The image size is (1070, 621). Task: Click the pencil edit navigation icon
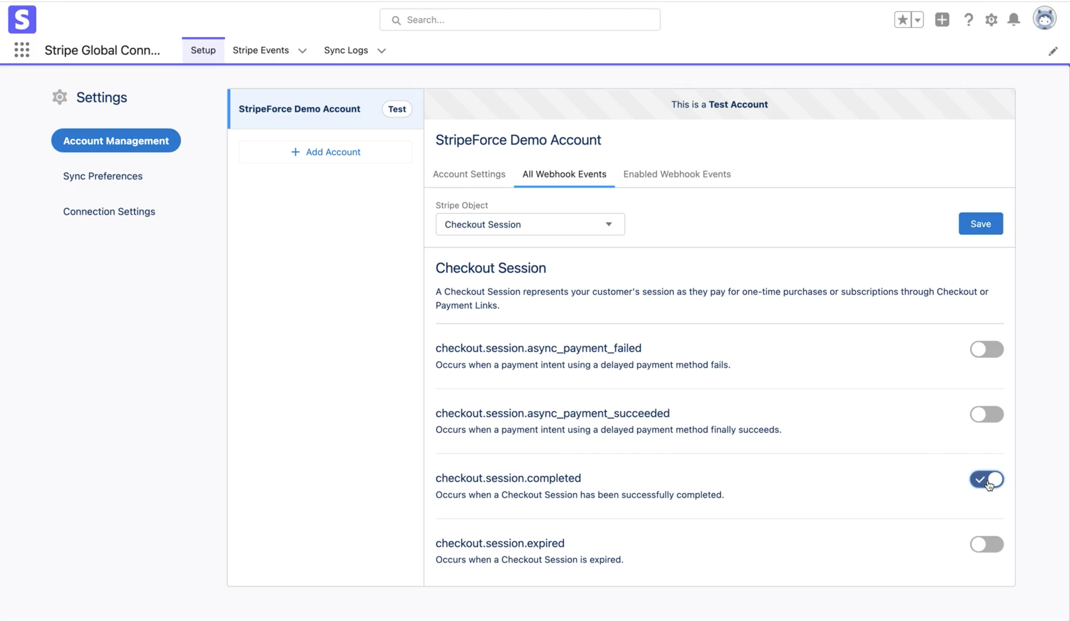1053,52
